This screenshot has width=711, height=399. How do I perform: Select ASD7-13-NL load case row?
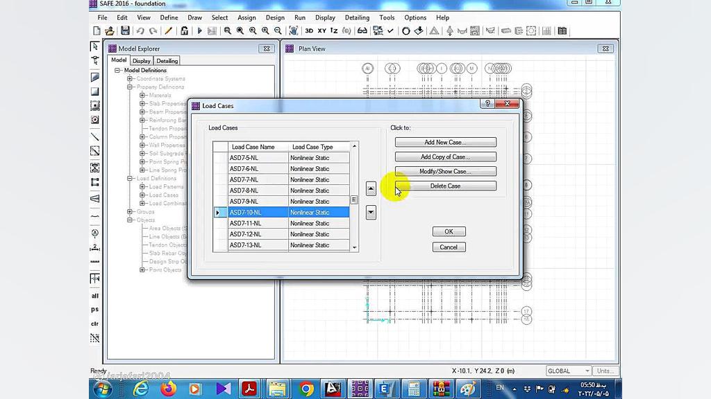pos(288,245)
